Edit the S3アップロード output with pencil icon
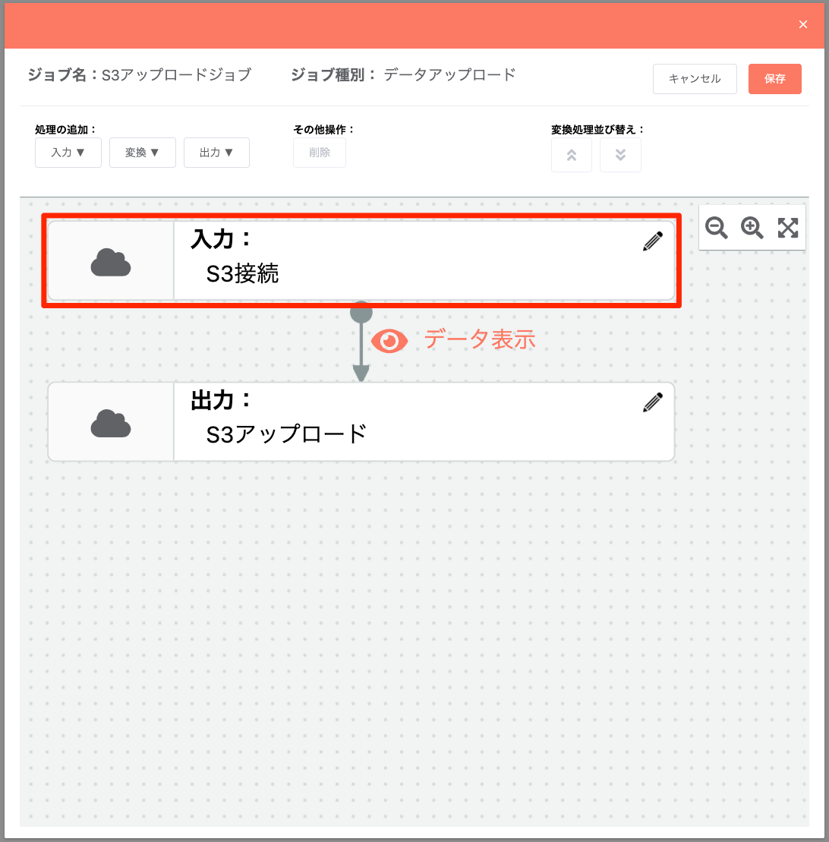 click(653, 402)
